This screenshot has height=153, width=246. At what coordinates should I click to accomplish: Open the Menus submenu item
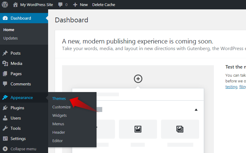click(x=58, y=124)
